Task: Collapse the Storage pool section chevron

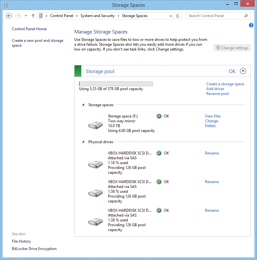Action: point(243,71)
